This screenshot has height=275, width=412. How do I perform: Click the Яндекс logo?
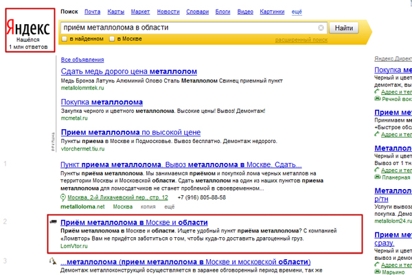(x=28, y=29)
